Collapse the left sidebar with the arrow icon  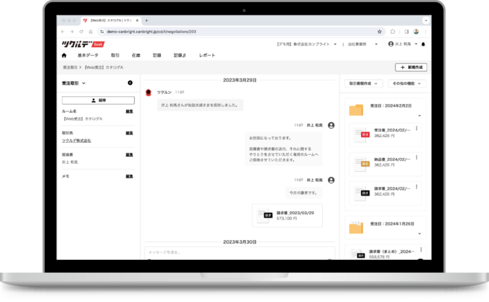130,83
